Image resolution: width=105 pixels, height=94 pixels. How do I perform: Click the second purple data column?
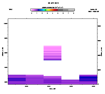point(35,79)
